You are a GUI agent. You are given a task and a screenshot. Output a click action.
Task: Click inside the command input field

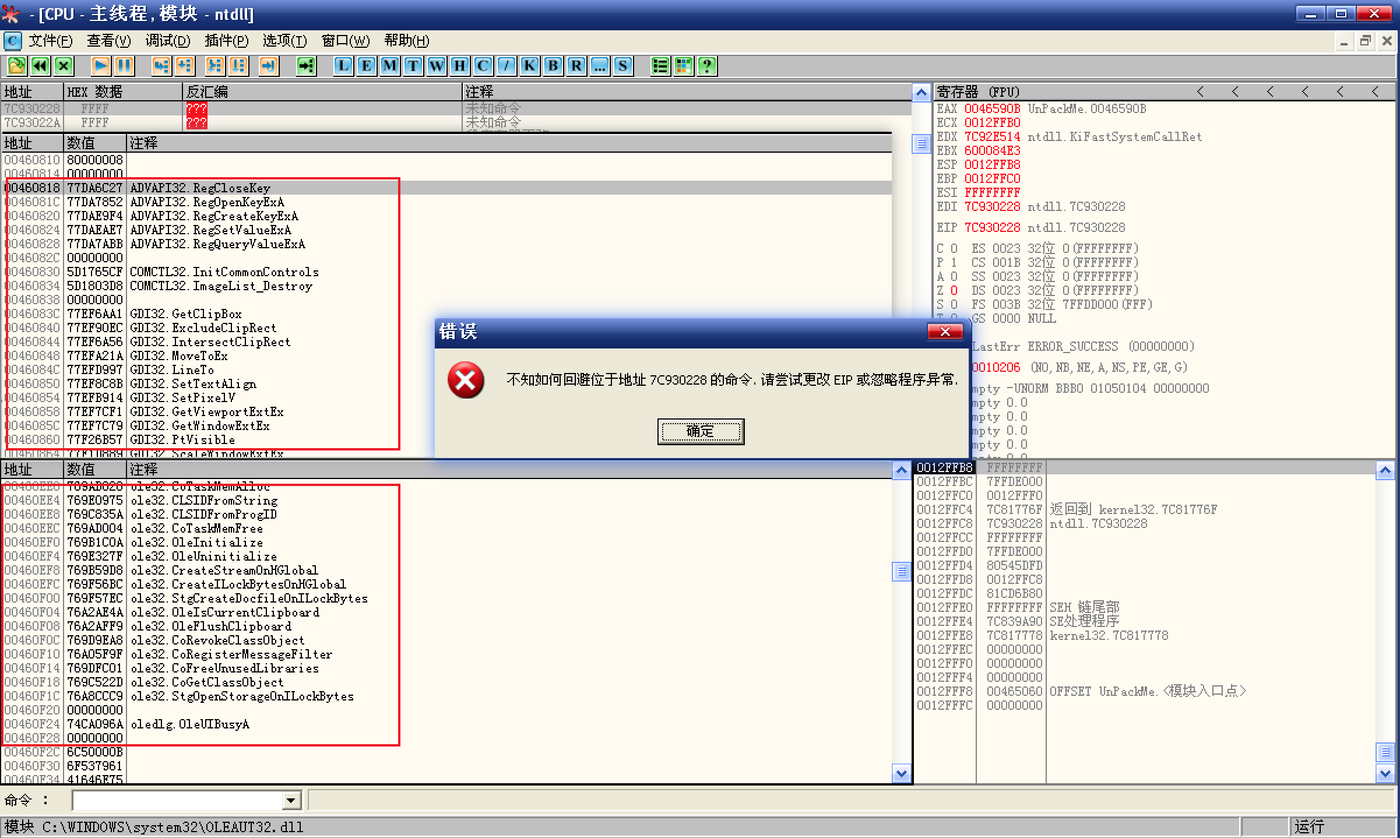(x=177, y=801)
